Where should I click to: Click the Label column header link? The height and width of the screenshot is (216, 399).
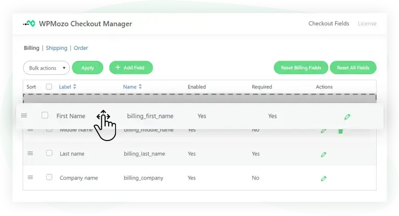(x=65, y=86)
